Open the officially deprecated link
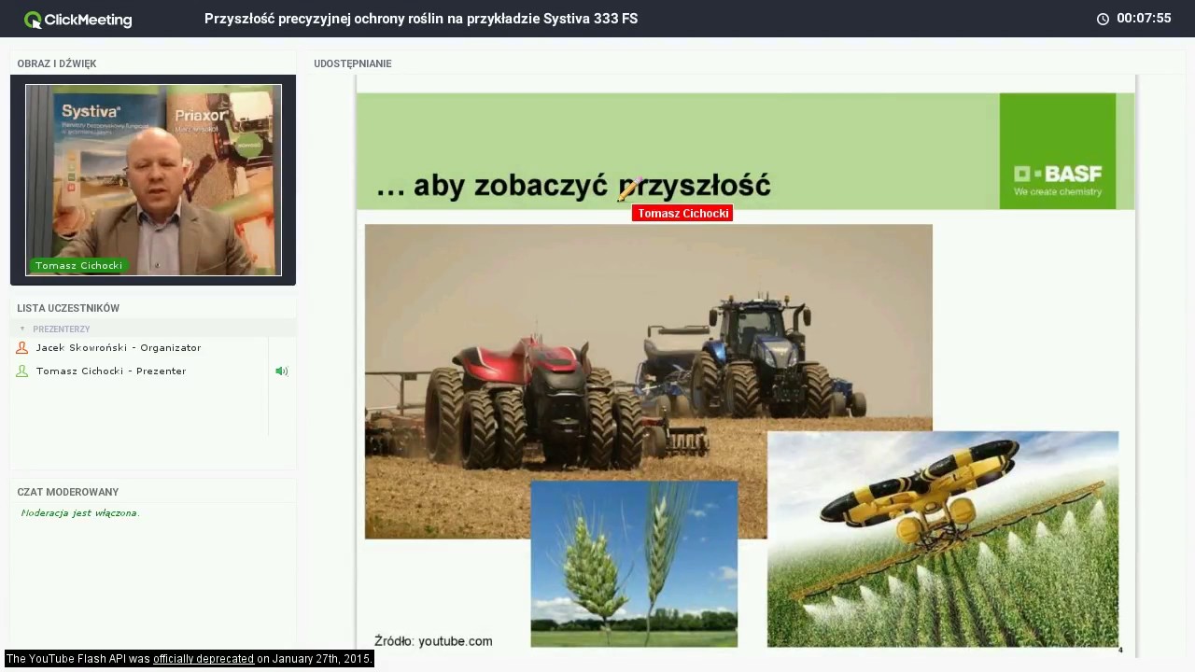 tap(204, 659)
